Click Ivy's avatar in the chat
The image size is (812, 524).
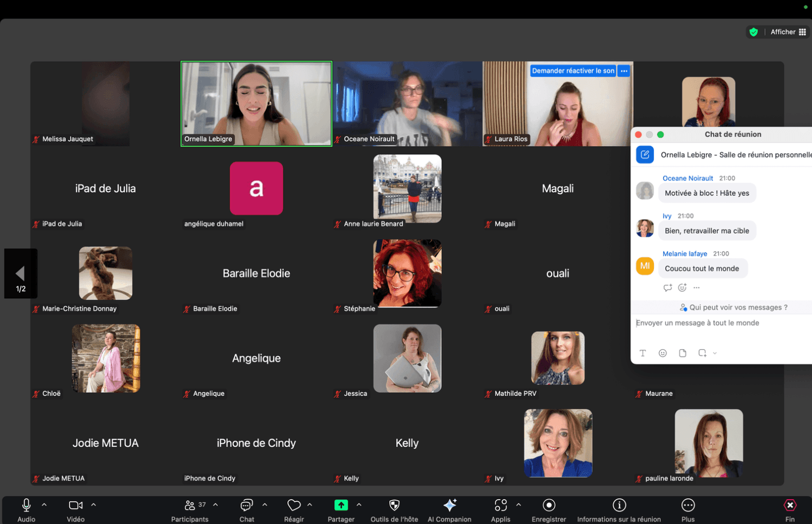[645, 228]
